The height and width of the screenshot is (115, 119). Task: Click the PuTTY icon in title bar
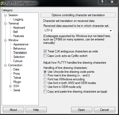[2, 3]
